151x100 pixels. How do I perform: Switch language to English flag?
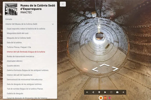click(110, 98)
